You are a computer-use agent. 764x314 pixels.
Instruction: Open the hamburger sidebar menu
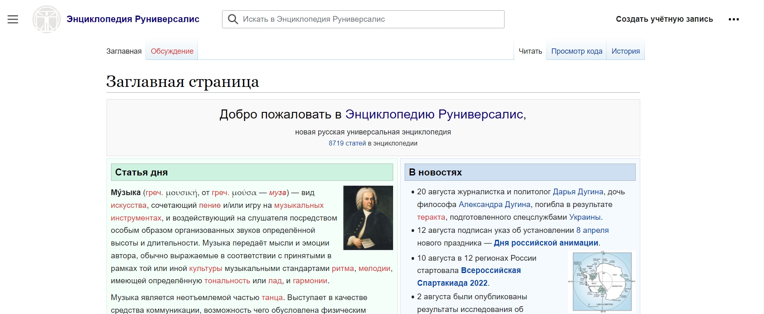point(13,19)
